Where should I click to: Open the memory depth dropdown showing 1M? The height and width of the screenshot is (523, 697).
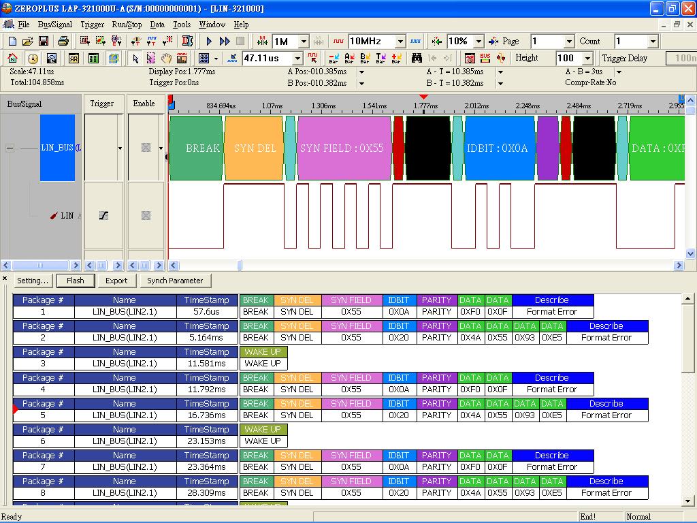coord(303,42)
